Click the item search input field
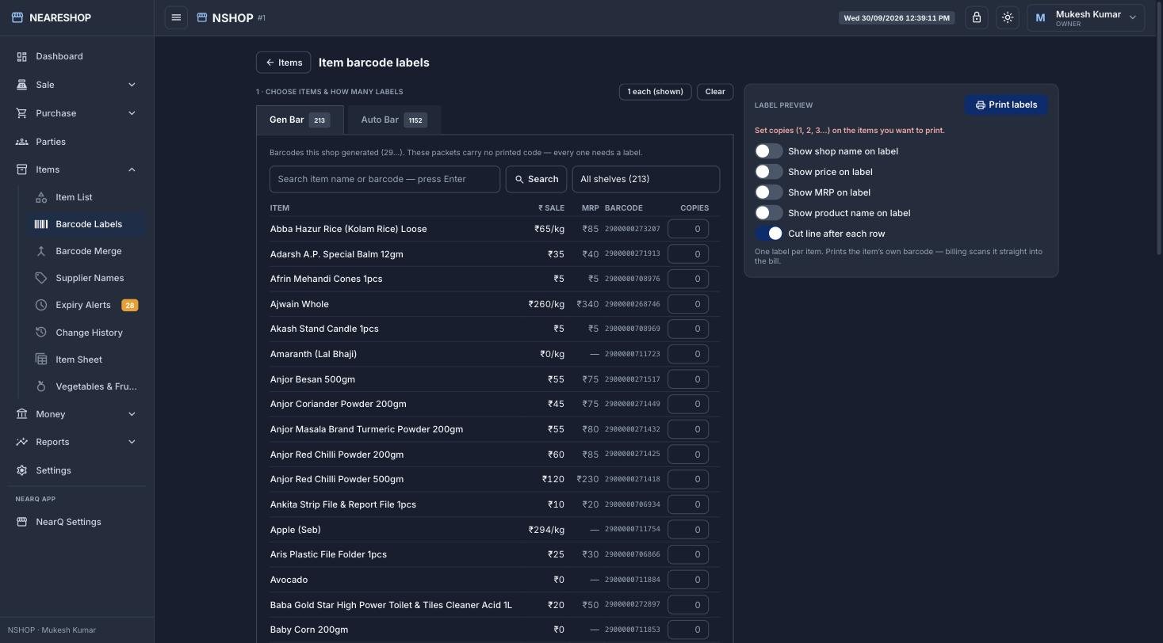The width and height of the screenshot is (1163, 643). click(x=384, y=179)
